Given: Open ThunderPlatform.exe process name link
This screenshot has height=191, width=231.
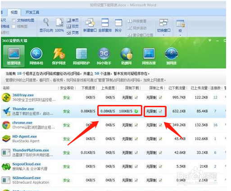Looking at the screenshot, I should pos(31,150).
